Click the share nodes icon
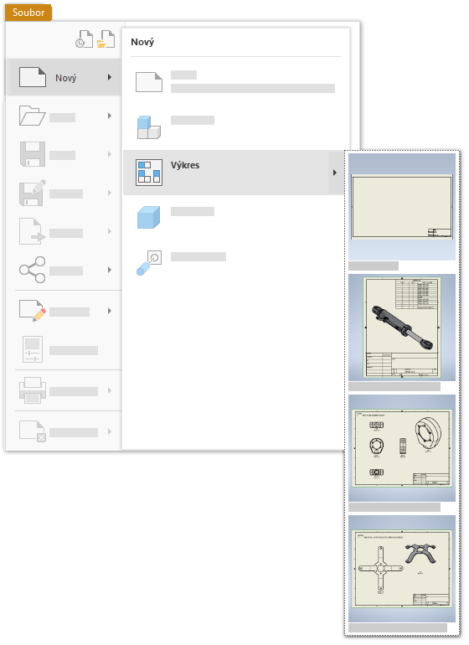 [32, 270]
